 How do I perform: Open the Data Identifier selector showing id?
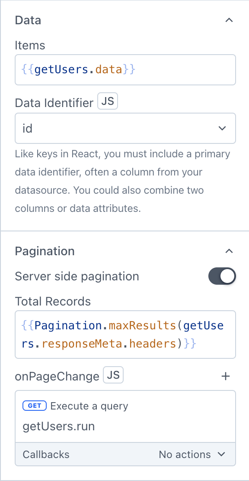pos(125,128)
